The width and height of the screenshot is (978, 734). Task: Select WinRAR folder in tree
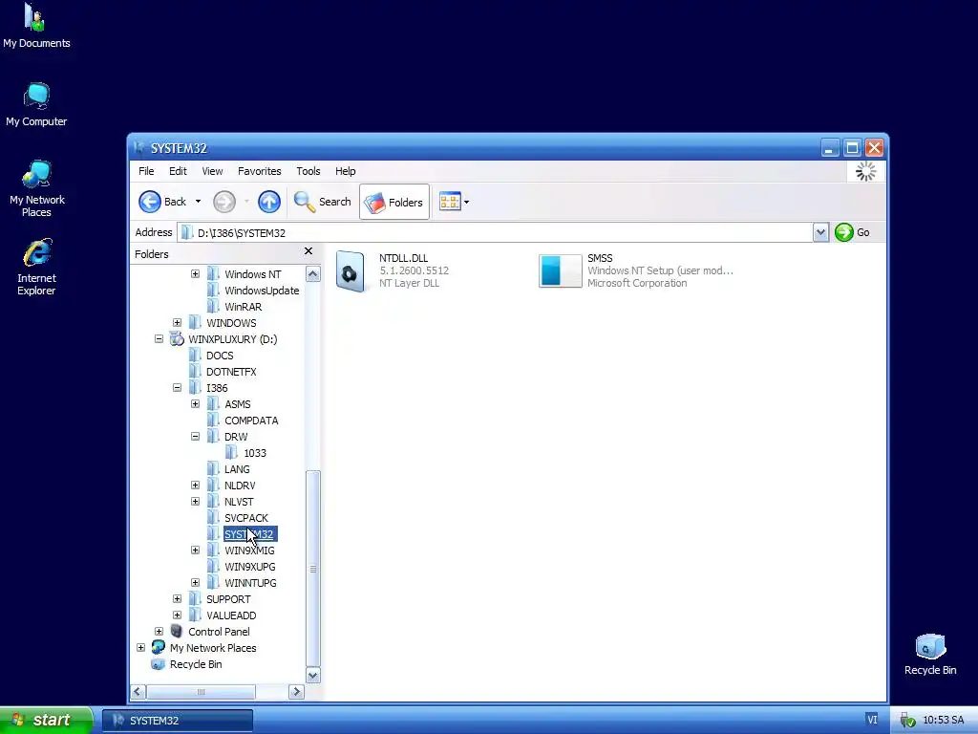pos(244,307)
